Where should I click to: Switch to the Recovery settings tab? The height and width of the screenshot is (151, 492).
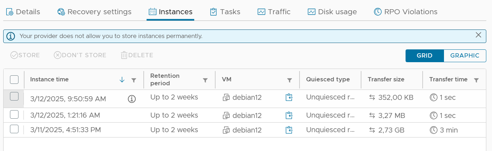(94, 12)
